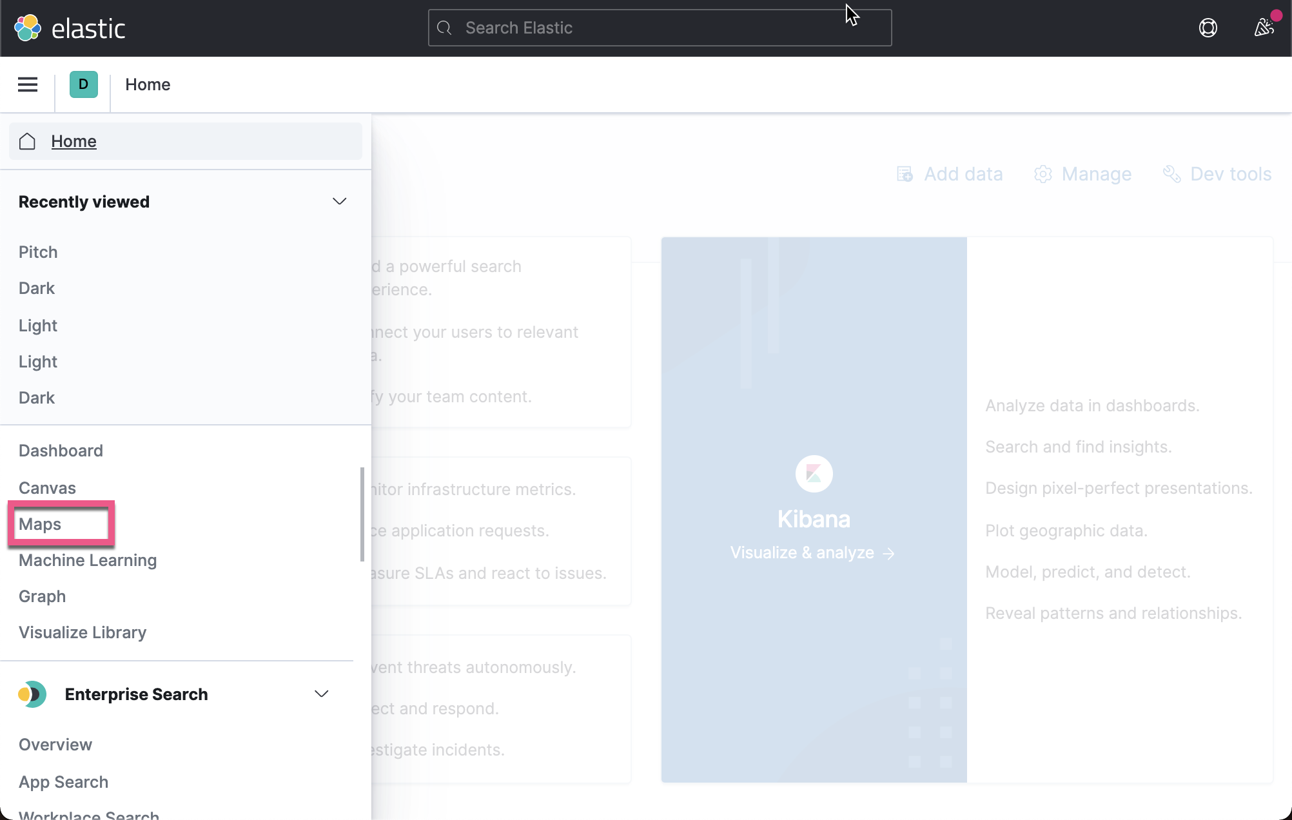Screen dimensions: 1292x820
Task: Collapse the Recently viewed section
Action: click(x=339, y=201)
